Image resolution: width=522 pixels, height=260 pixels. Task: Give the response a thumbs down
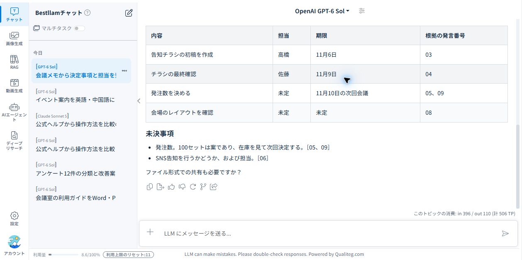182,187
